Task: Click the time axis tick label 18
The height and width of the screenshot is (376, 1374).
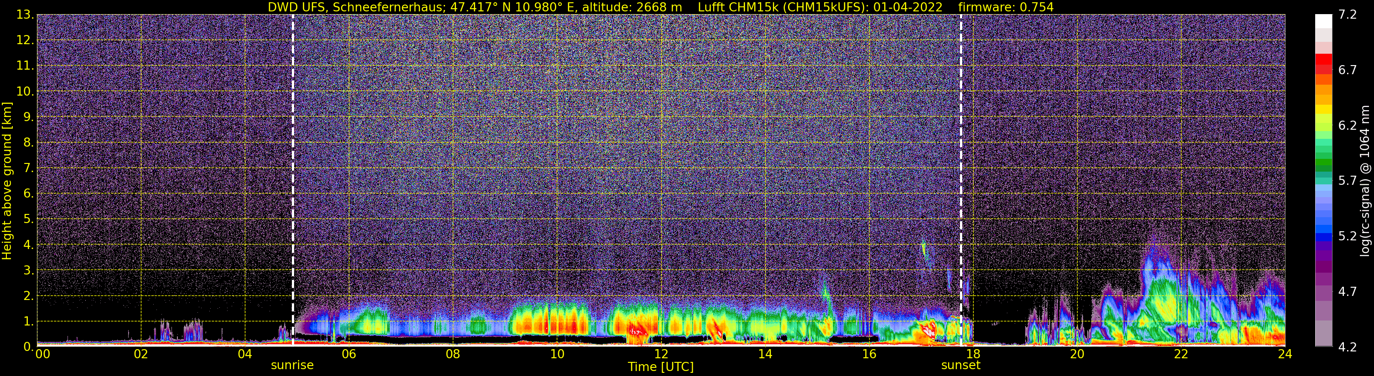Action: [x=973, y=354]
